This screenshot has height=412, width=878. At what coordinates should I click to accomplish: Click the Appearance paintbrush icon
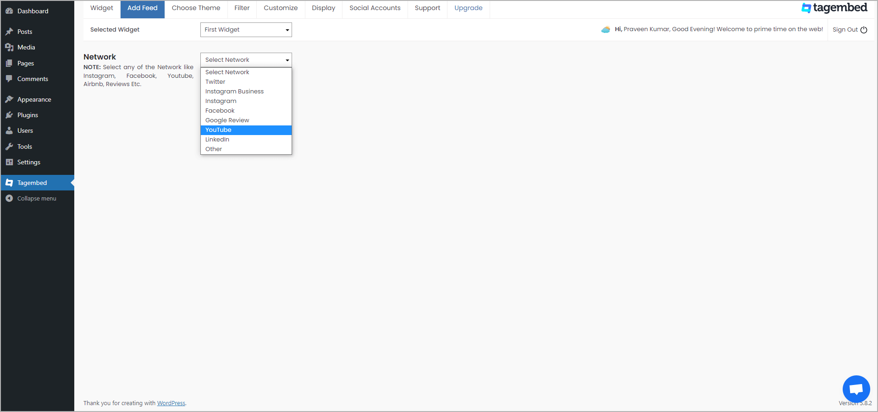(x=9, y=99)
